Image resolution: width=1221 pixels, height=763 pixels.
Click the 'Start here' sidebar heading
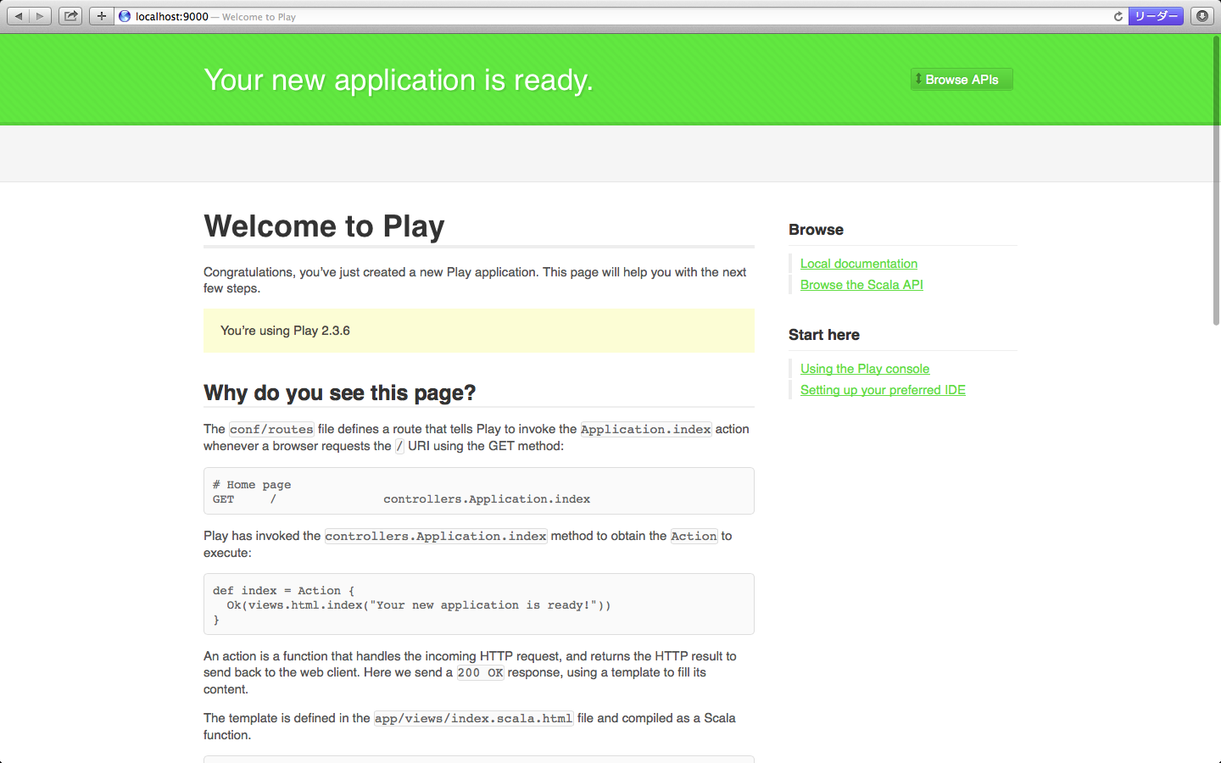point(824,335)
